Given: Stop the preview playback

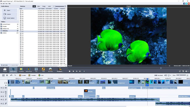Looking at the screenshot, I should pos(73,71).
